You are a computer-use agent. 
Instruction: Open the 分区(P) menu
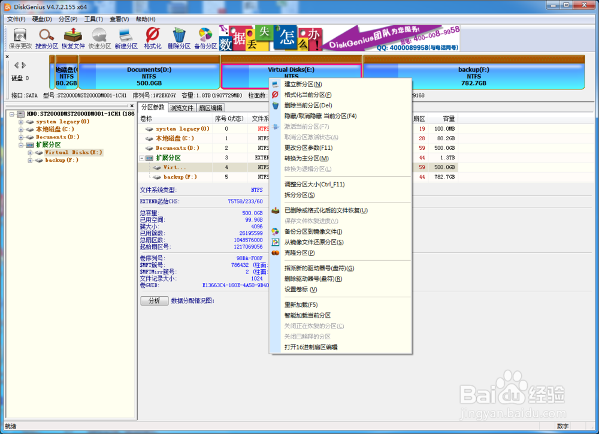pyautogui.click(x=68, y=19)
